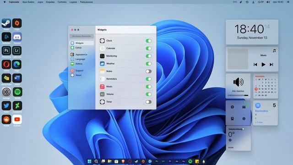This screenshot has height=165, width=293.
Task: Click the speaker icon in the top bar
Action: click(x=268, y=2)
